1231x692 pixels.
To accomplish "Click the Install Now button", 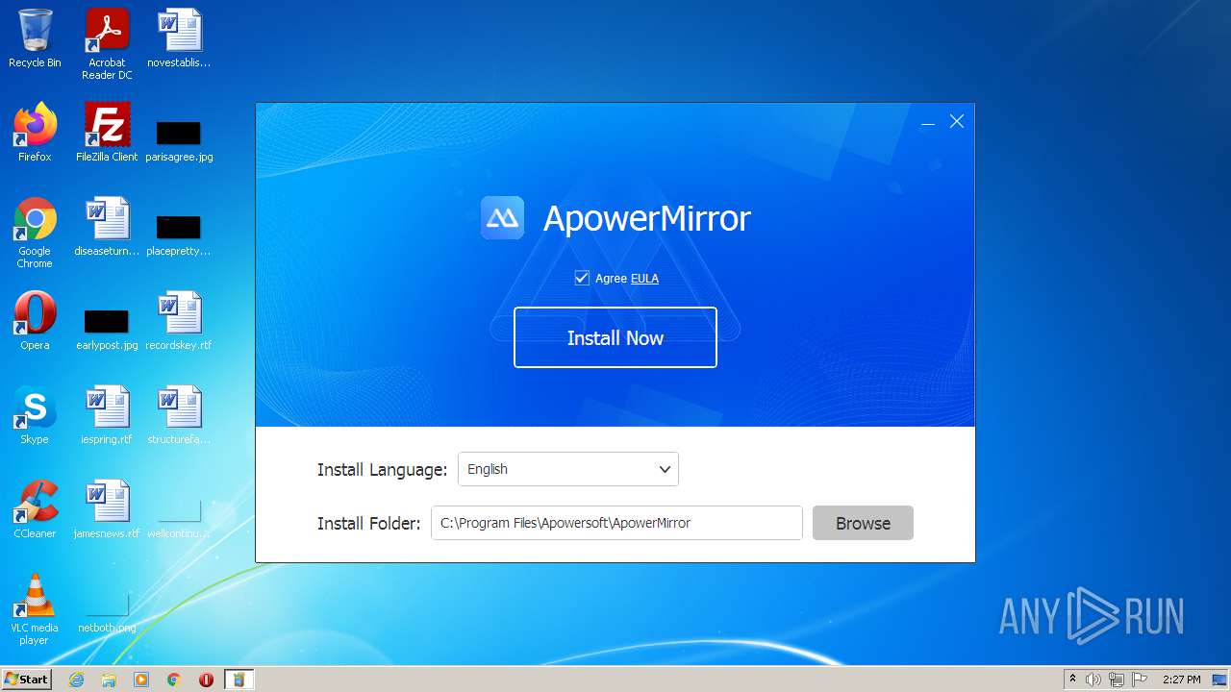I will point(615,337).
